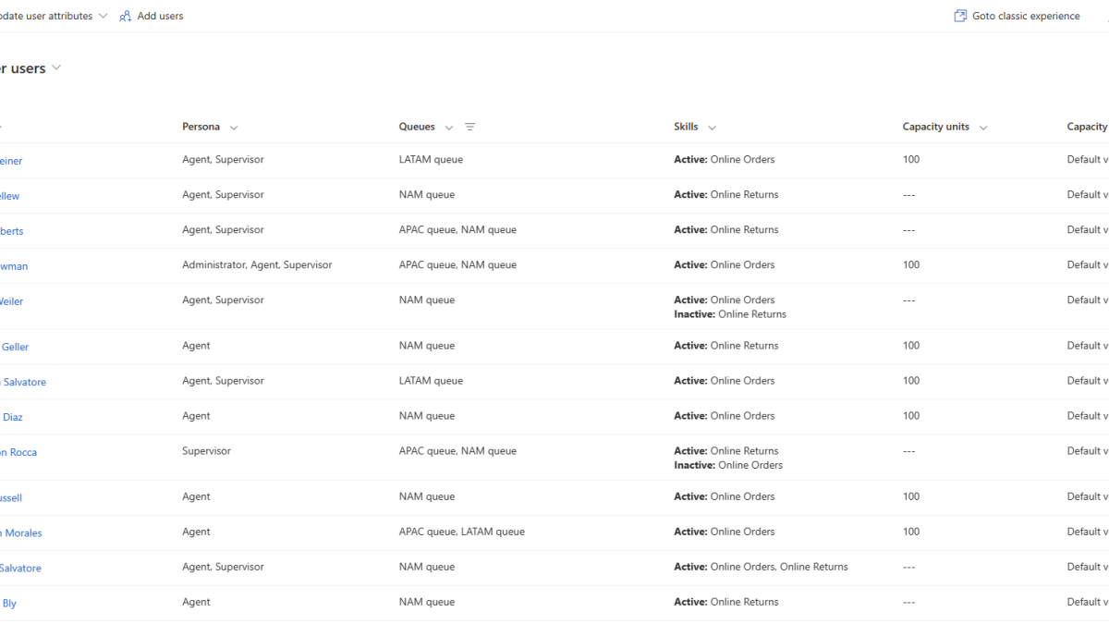This screenshot has height=624, width=1109.
Task: Open the Skills column dropdown chevron
Action: pyautogui.click(x=712, y=128)
